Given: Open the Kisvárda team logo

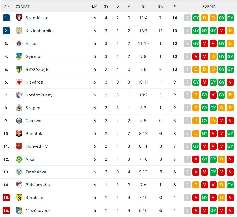Looking at the screenshot, I should pos(19,82).
